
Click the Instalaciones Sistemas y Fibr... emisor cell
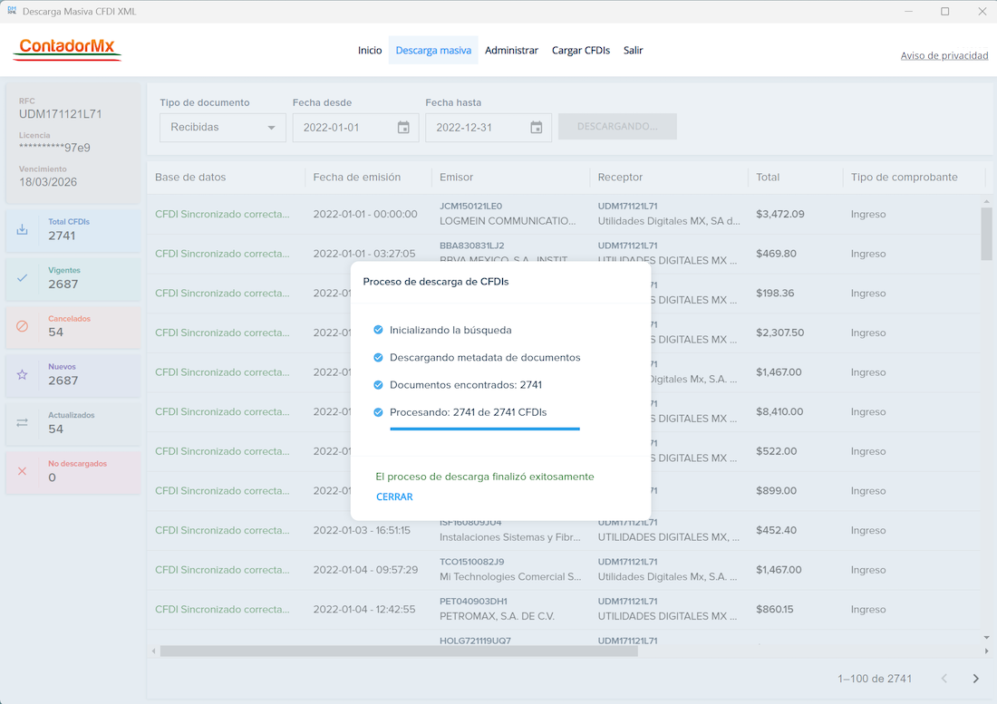[x=510, y=537]
